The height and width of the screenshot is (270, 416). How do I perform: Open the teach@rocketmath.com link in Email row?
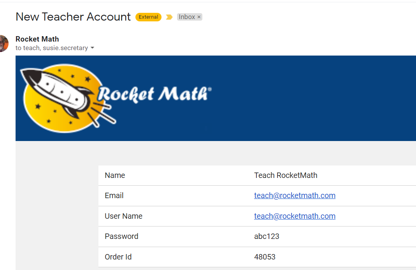tap(295, 195)
